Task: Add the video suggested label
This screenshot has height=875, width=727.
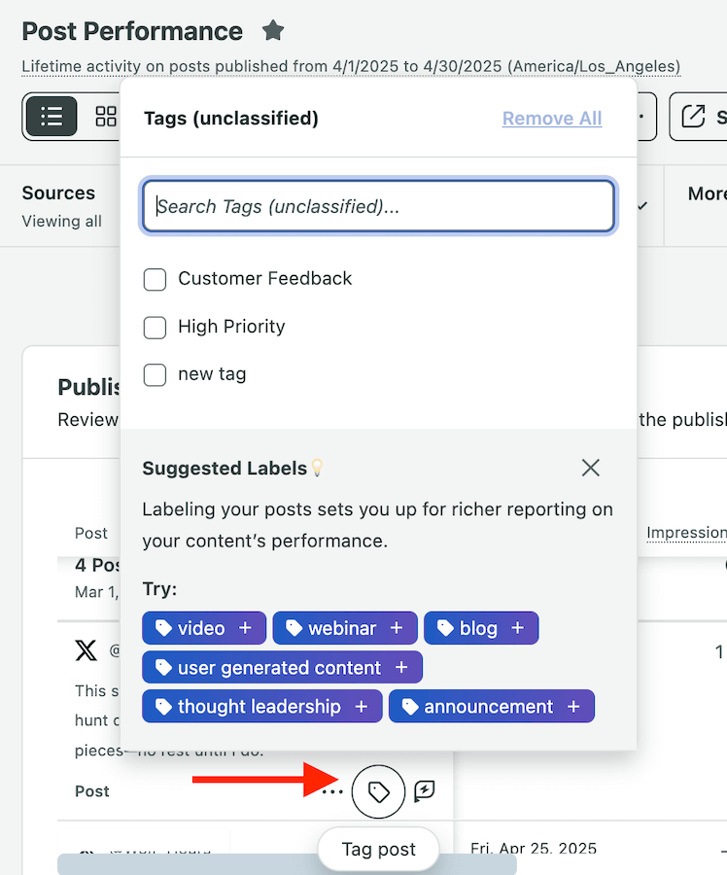Action: click(x=203, y=627)
